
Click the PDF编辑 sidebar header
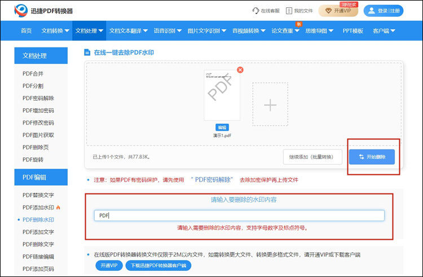[x=41, y=177]
